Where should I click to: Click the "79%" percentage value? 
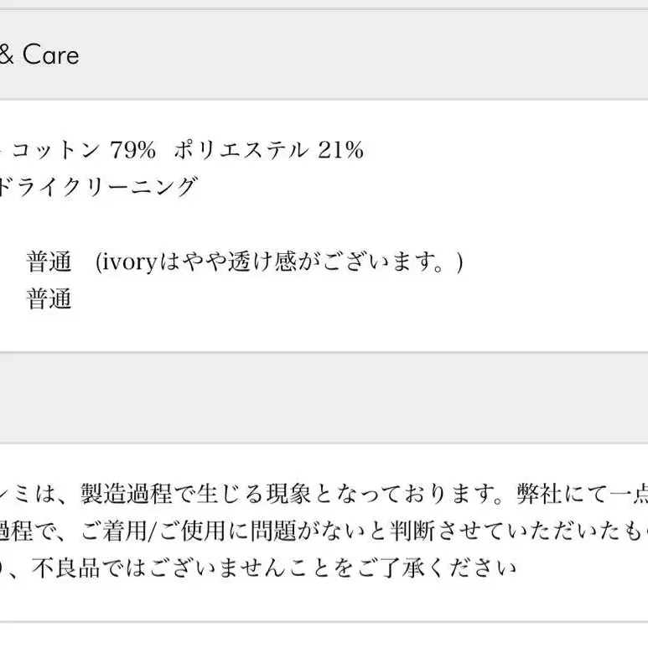(132, 149)
